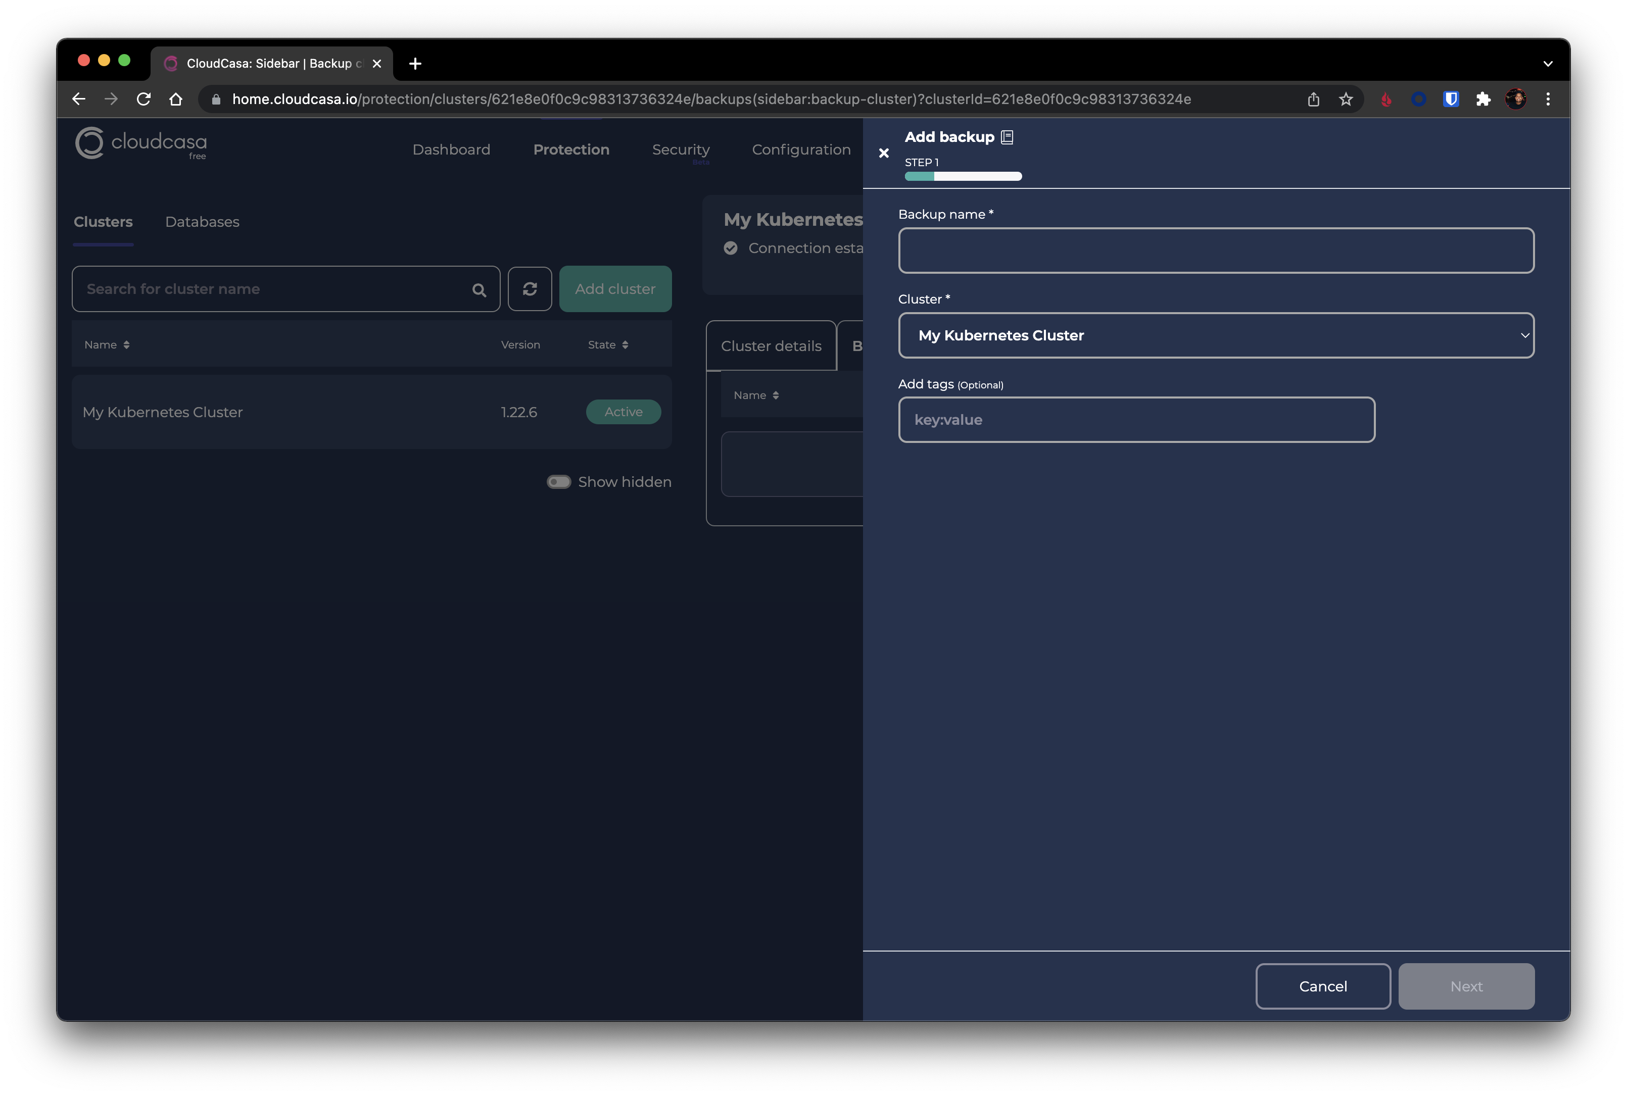Click the CloudCasa logo
Screen dimensions: 1627x1096
[140, 143]
